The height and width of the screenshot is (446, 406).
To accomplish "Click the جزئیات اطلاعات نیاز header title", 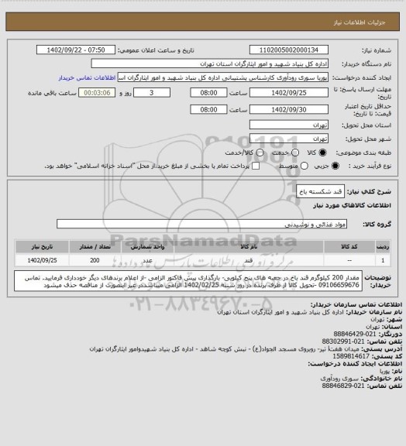I will coord(360,22).
